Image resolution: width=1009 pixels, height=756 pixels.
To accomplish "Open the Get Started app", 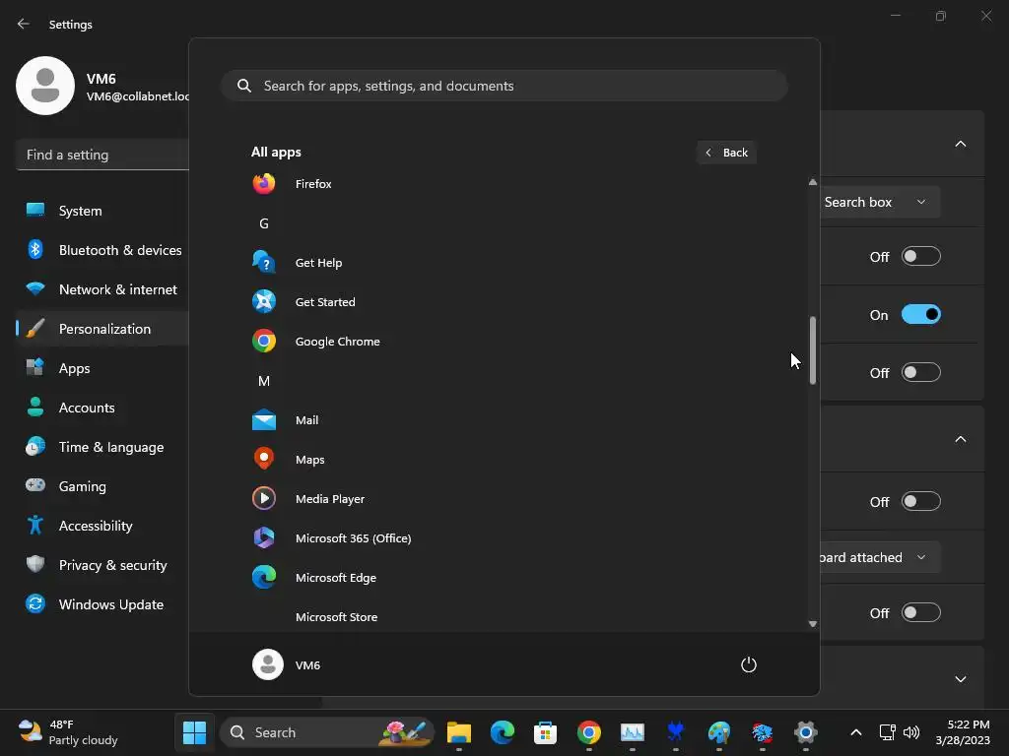I will tap(504, 301).
